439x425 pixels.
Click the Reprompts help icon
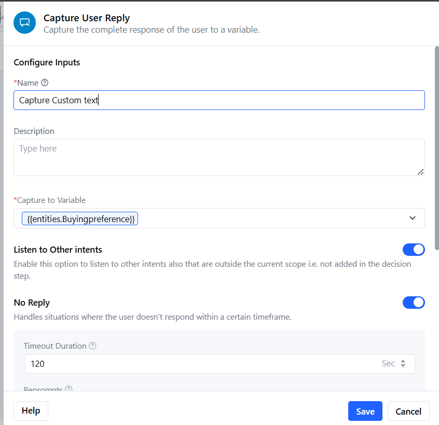[68, 390]
